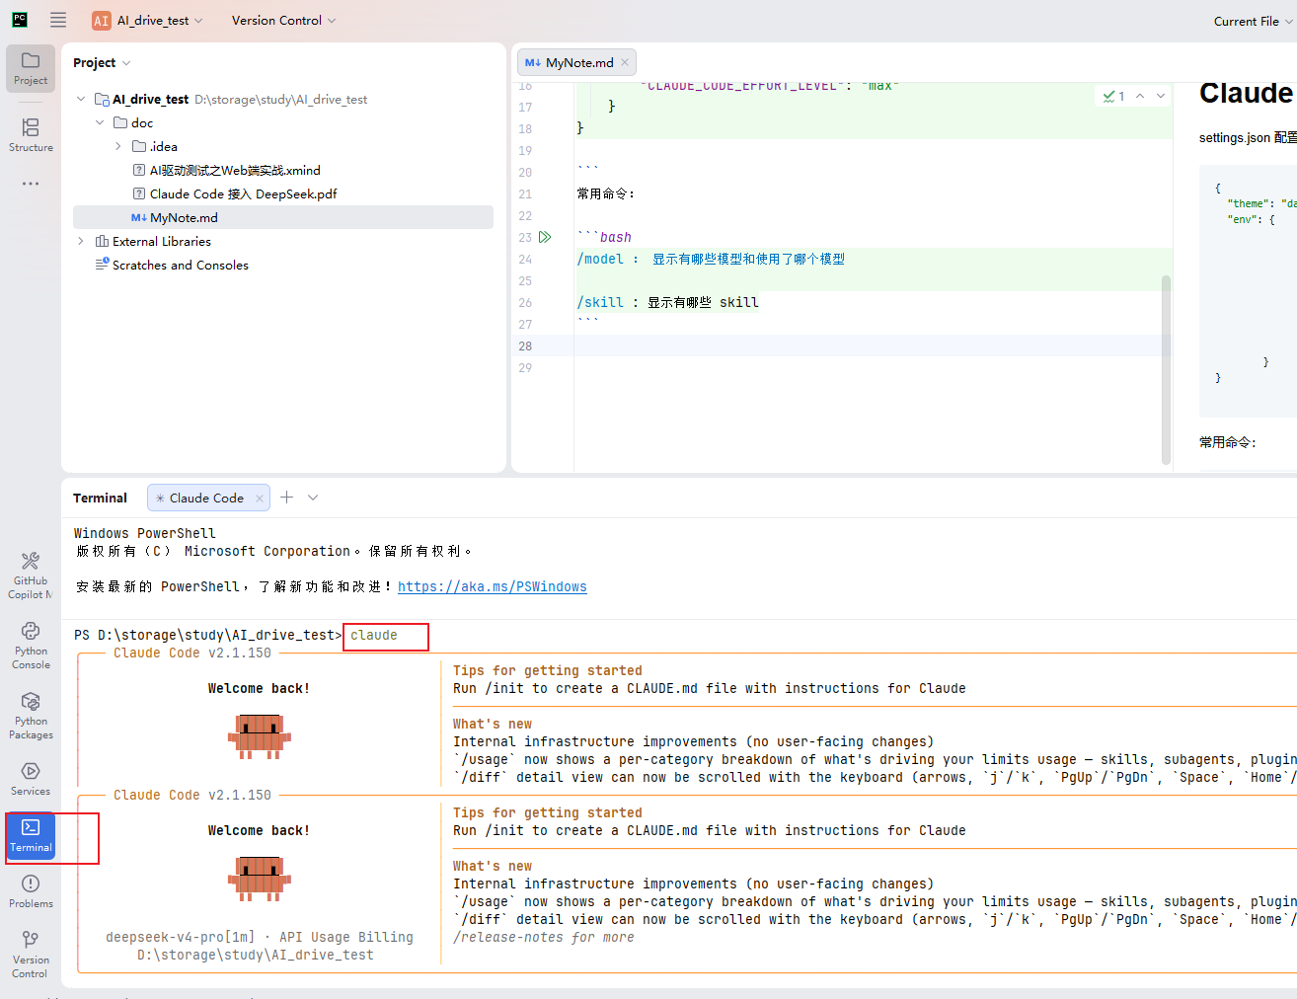Open Project view options dropdown
This screenshot has width=1297, height=999.
click(x=126, y=63)
